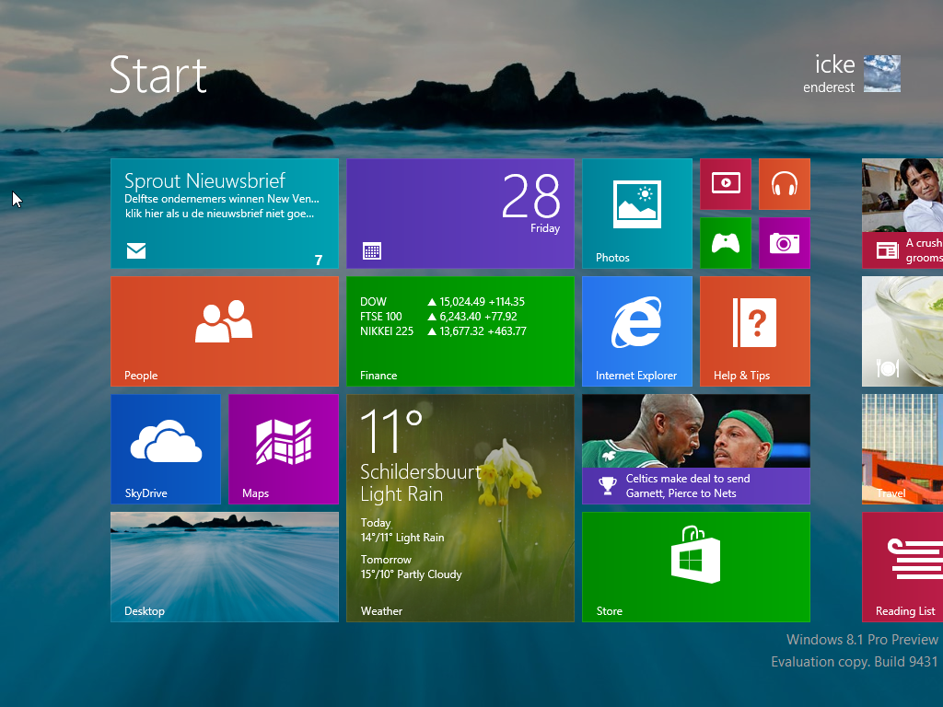Open the Travel tile
Image resolution: width=943 pixels, height=707 pixels.
(x=902, y=449)
